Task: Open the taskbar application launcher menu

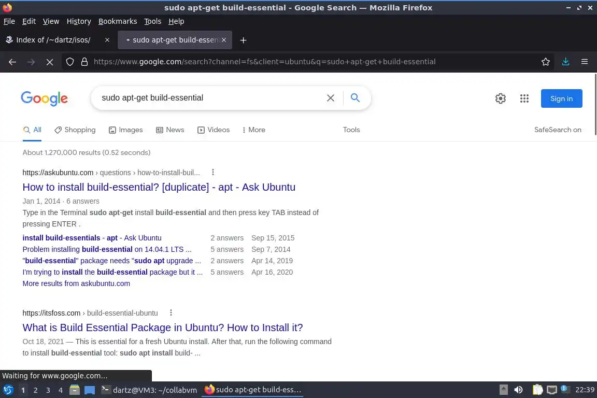Action: point(8,390)
